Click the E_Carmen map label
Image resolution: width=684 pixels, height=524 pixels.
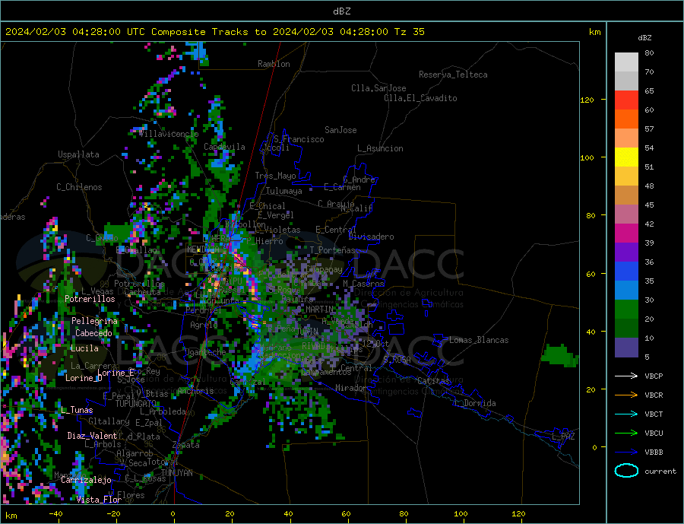[342, 187]
